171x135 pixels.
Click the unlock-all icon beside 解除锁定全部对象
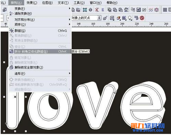coord(11,67)
